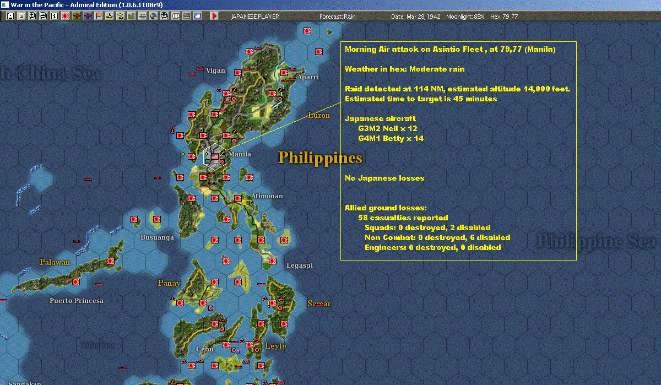
Task: Click the Moonlight: 85% status text
Action: coord(465,17)
